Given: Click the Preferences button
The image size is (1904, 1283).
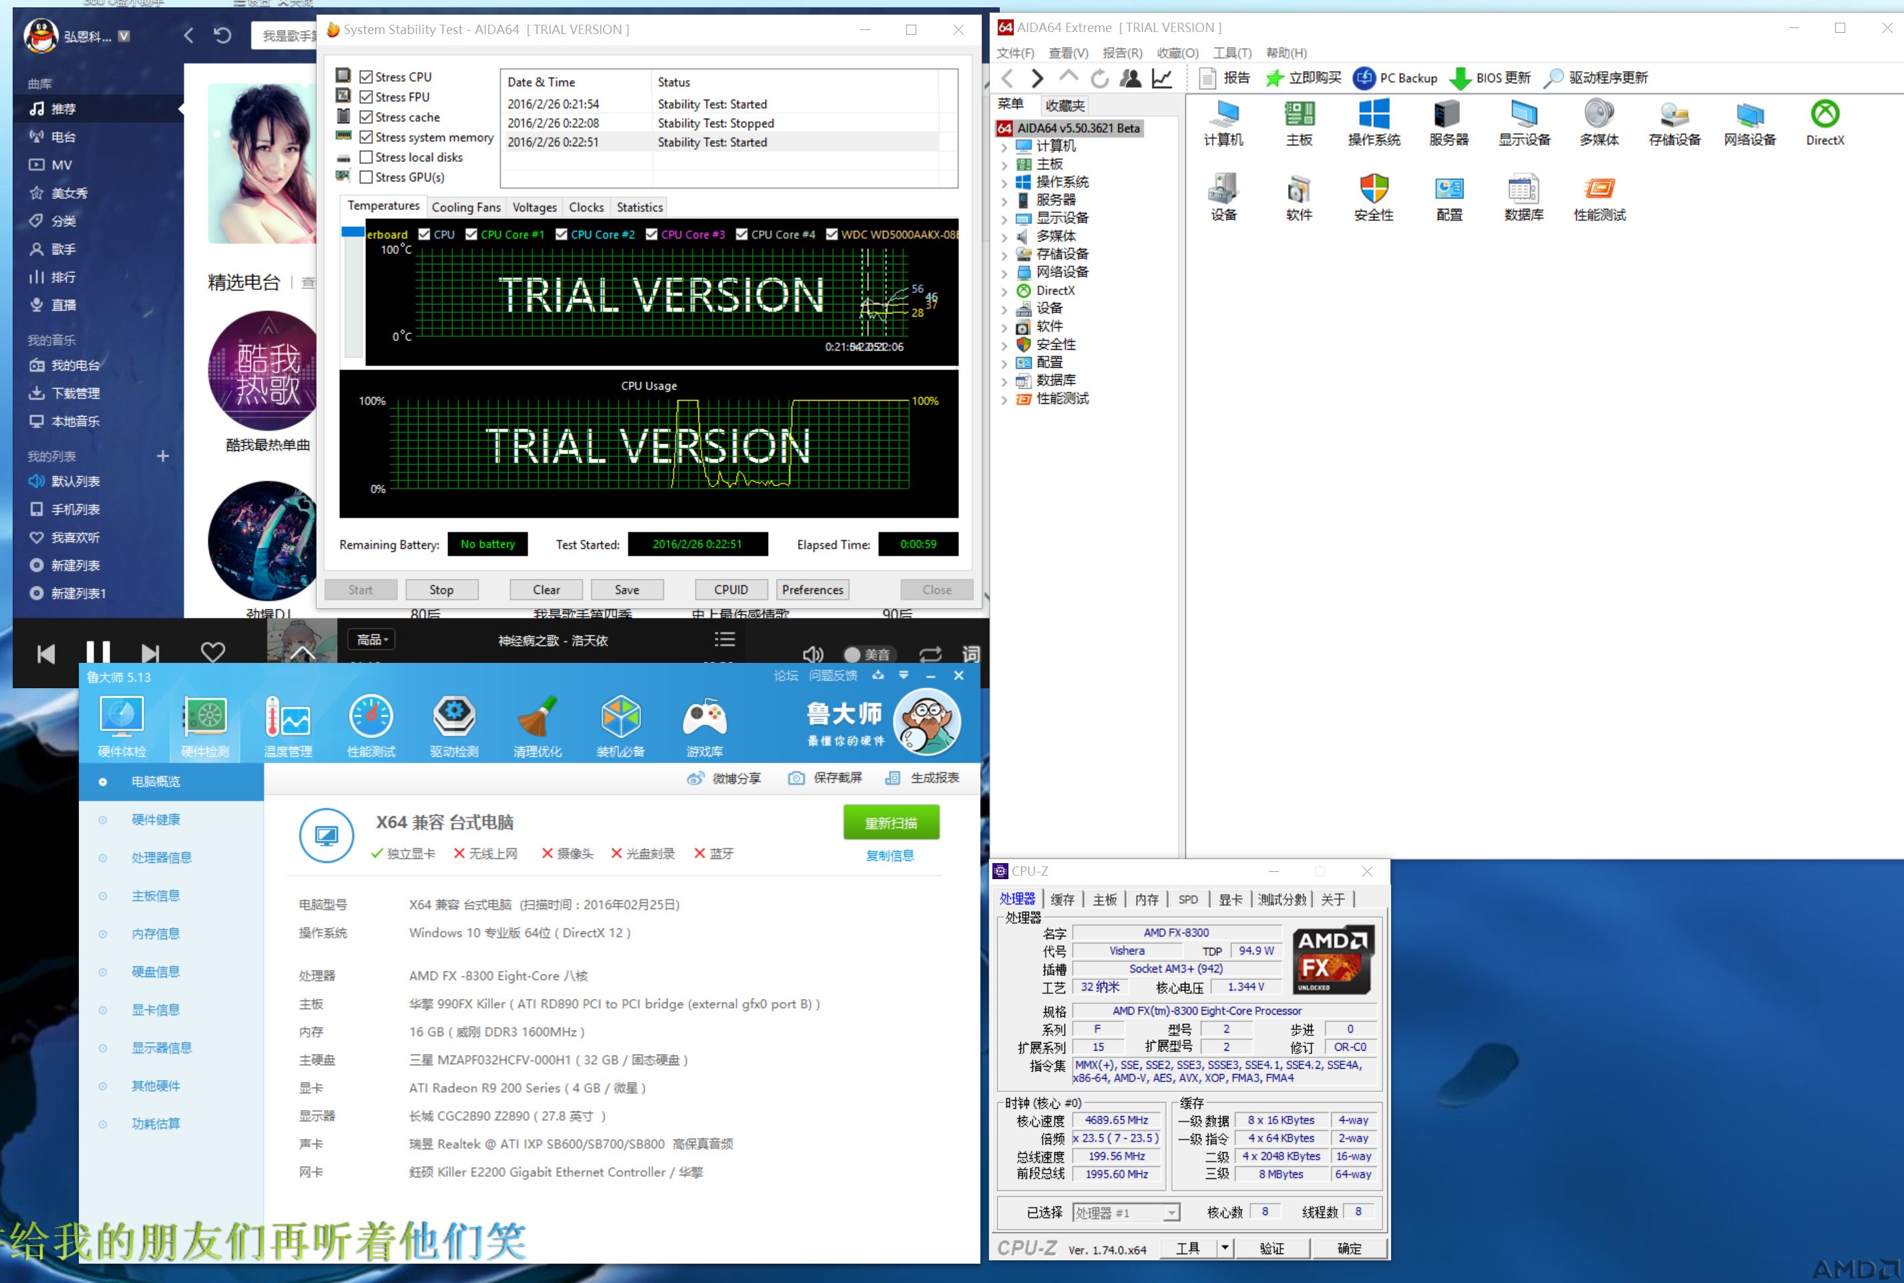Looking at the screenshot, I should click(812, 589).
